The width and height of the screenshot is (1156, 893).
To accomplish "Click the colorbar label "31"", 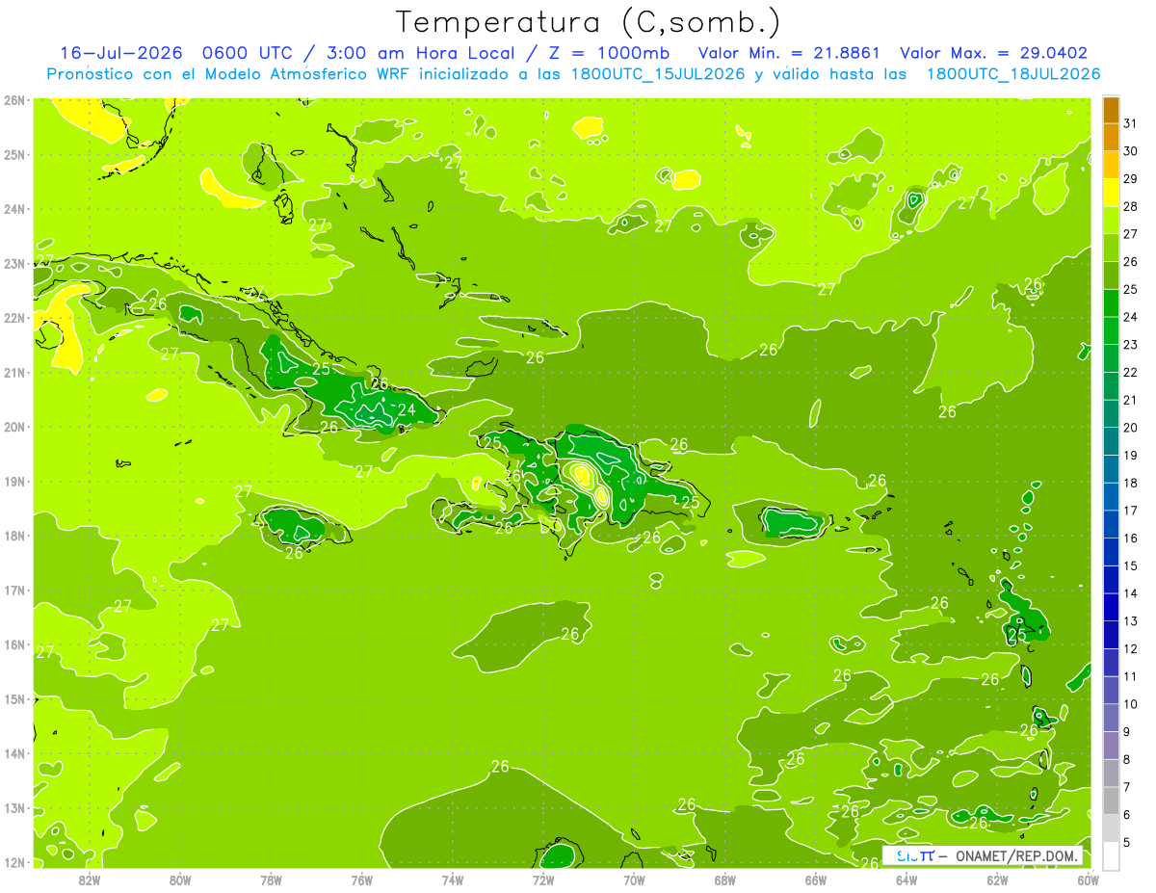I will click(1131, 123).
